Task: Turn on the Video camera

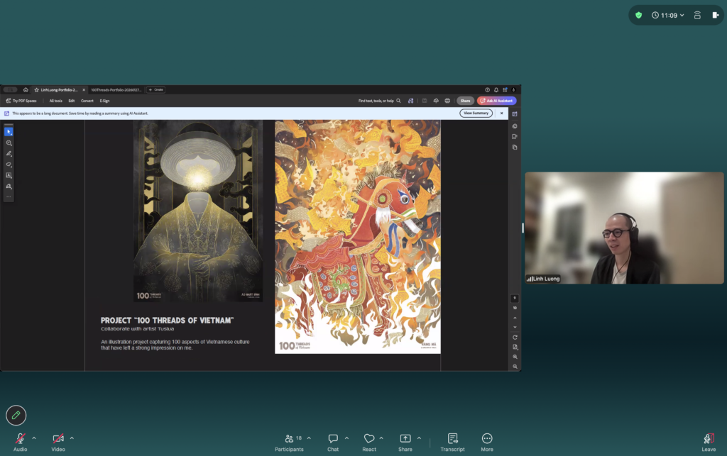Action: point(58,438)
